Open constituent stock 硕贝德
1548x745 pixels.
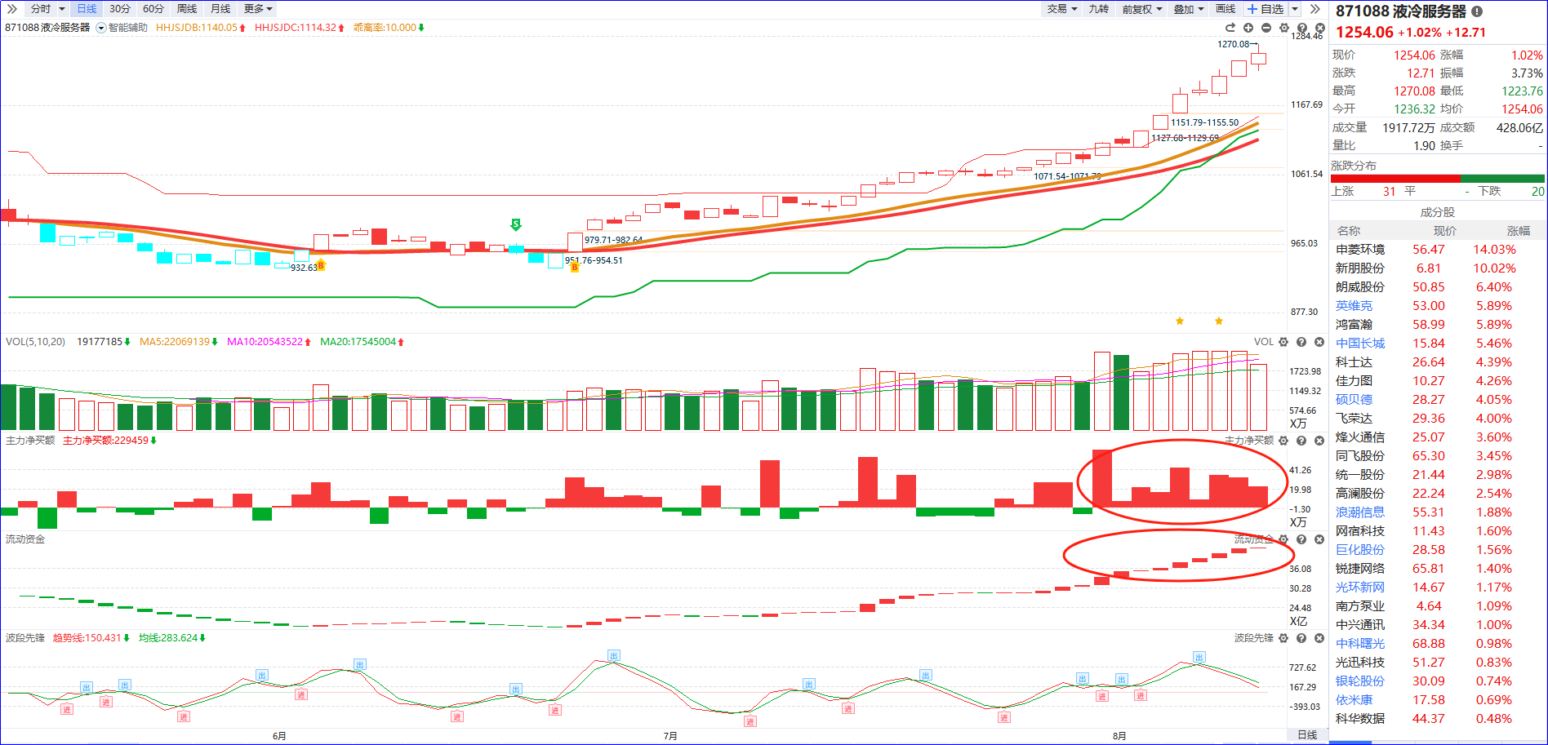point(1354,400)
